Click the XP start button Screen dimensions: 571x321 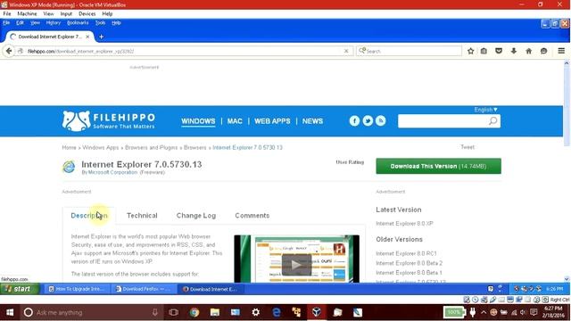pyautogui.click(x=20, y=289)
